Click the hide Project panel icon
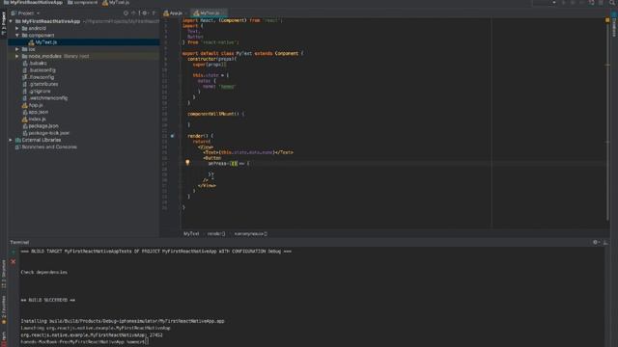 (x=154, y=13)
